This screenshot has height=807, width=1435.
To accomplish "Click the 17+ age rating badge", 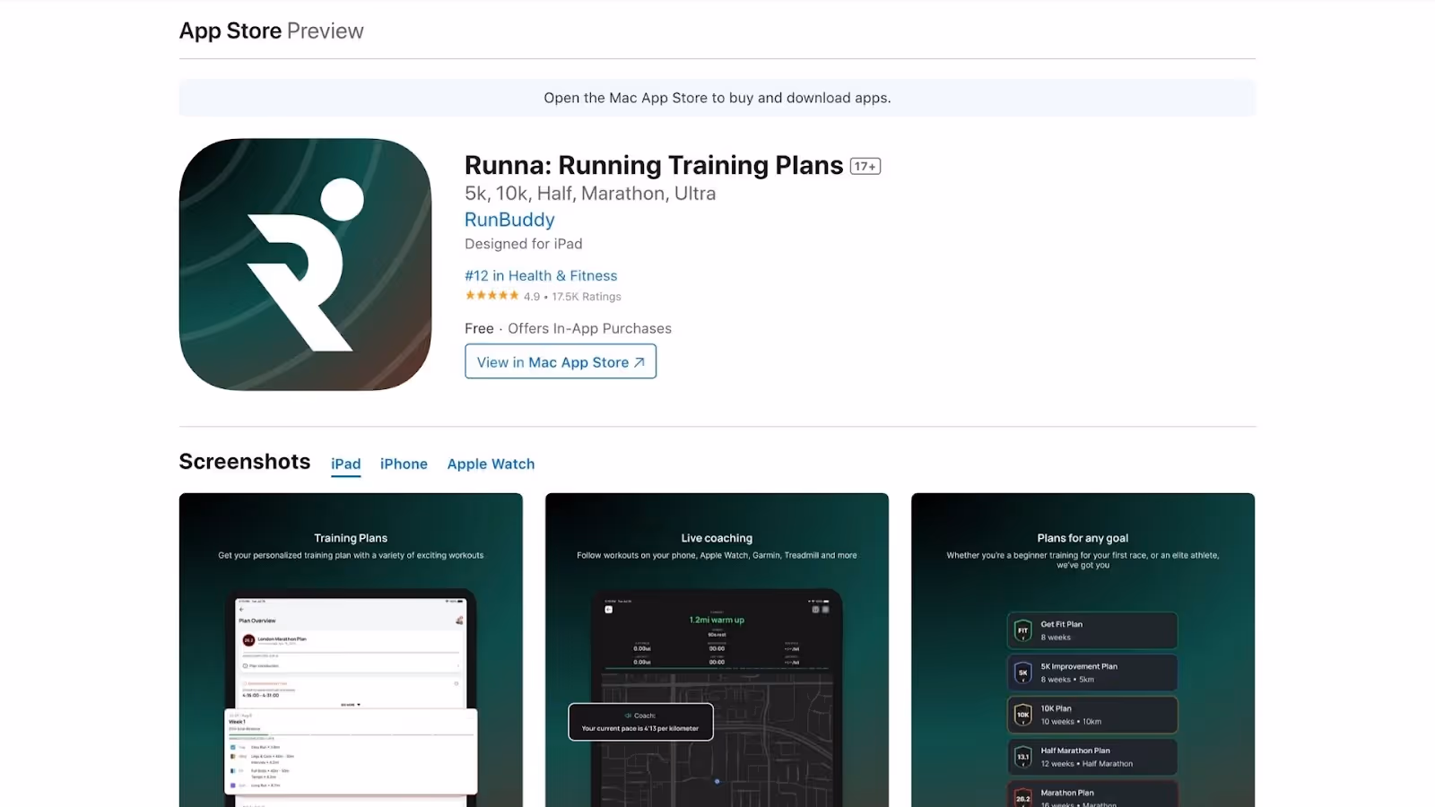I will [x=865, y=166].
